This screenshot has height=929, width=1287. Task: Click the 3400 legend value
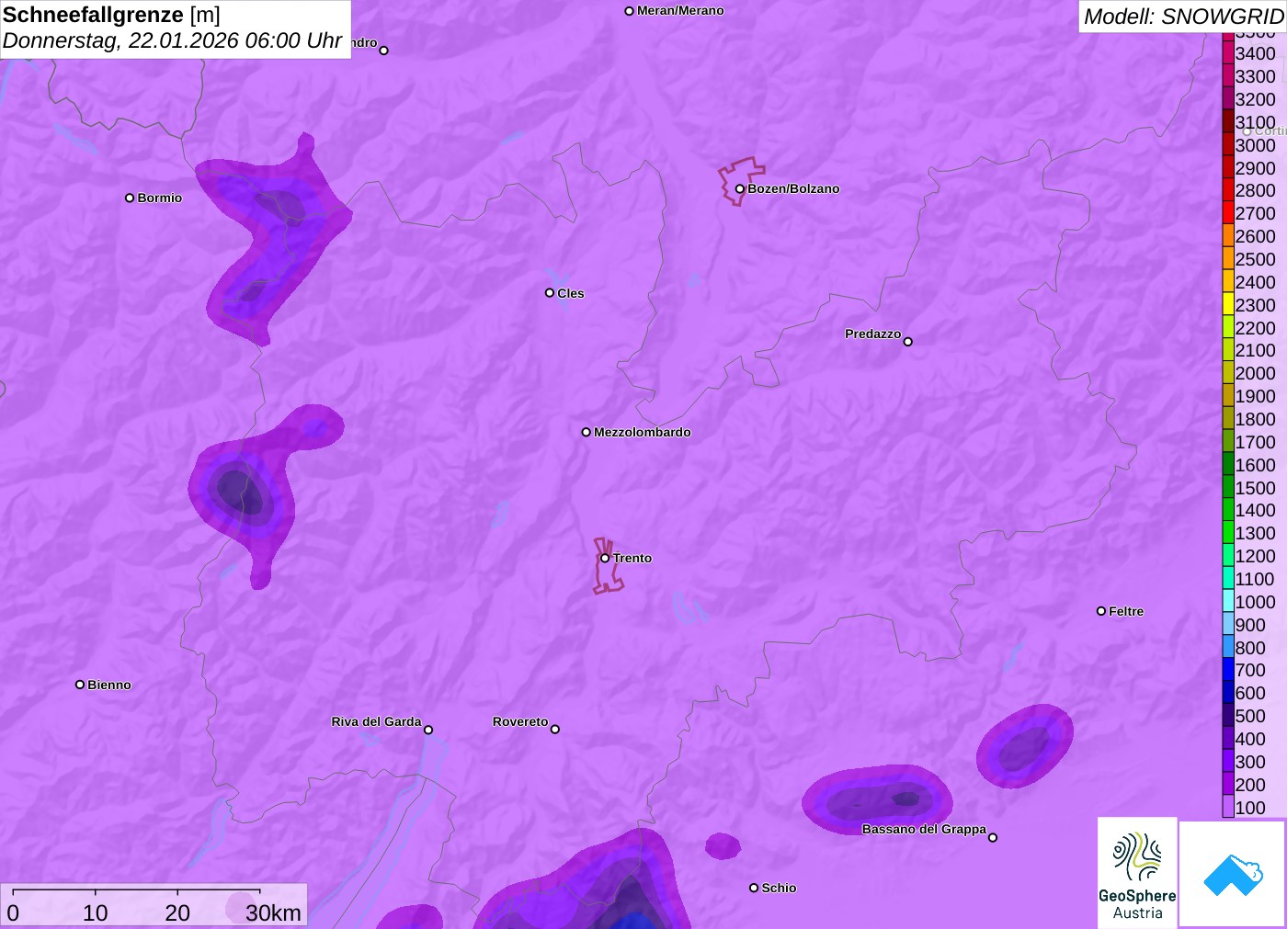pyautogui.click(x=1256, y=53)
